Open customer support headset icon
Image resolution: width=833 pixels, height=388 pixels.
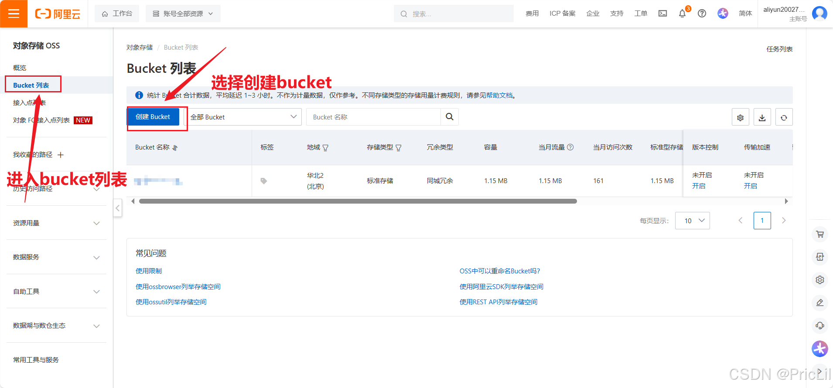tap(820, 325)
